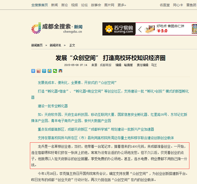Image resolution: width=197 pixels, height=184 pixels.
Task: Open 全搜索首页 in top navigation
Action: (40, 5)
